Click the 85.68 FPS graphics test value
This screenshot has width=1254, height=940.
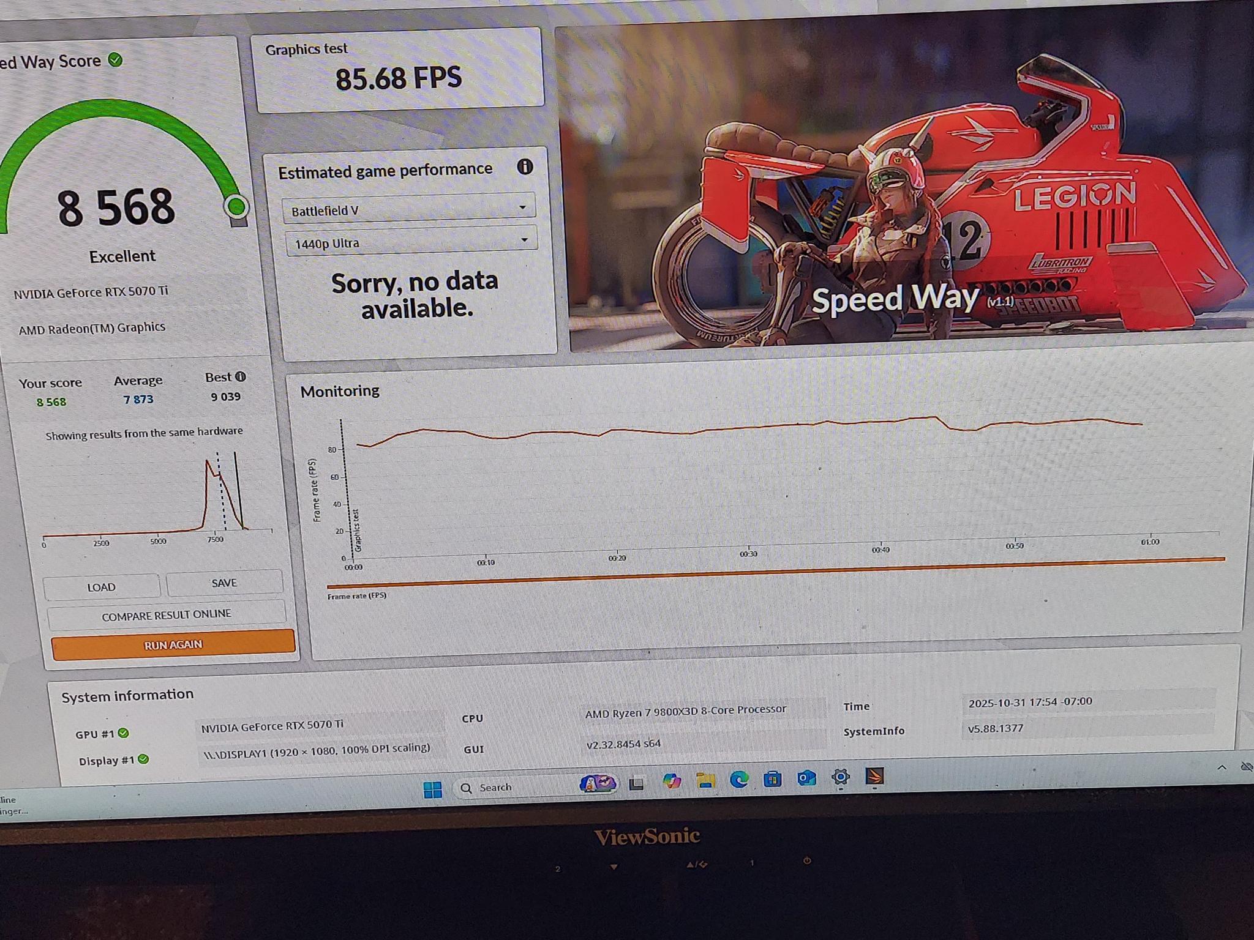[399, 78]
